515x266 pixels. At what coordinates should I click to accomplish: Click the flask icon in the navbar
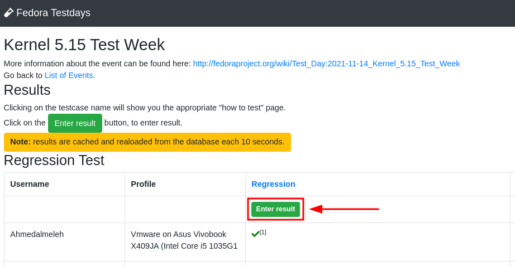pos(8,12)
